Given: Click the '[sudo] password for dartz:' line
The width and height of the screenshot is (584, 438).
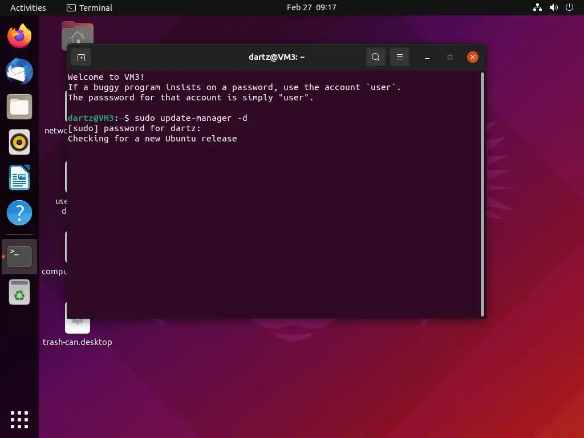Looking at the screenshot, I should click(x=135, y=128).
